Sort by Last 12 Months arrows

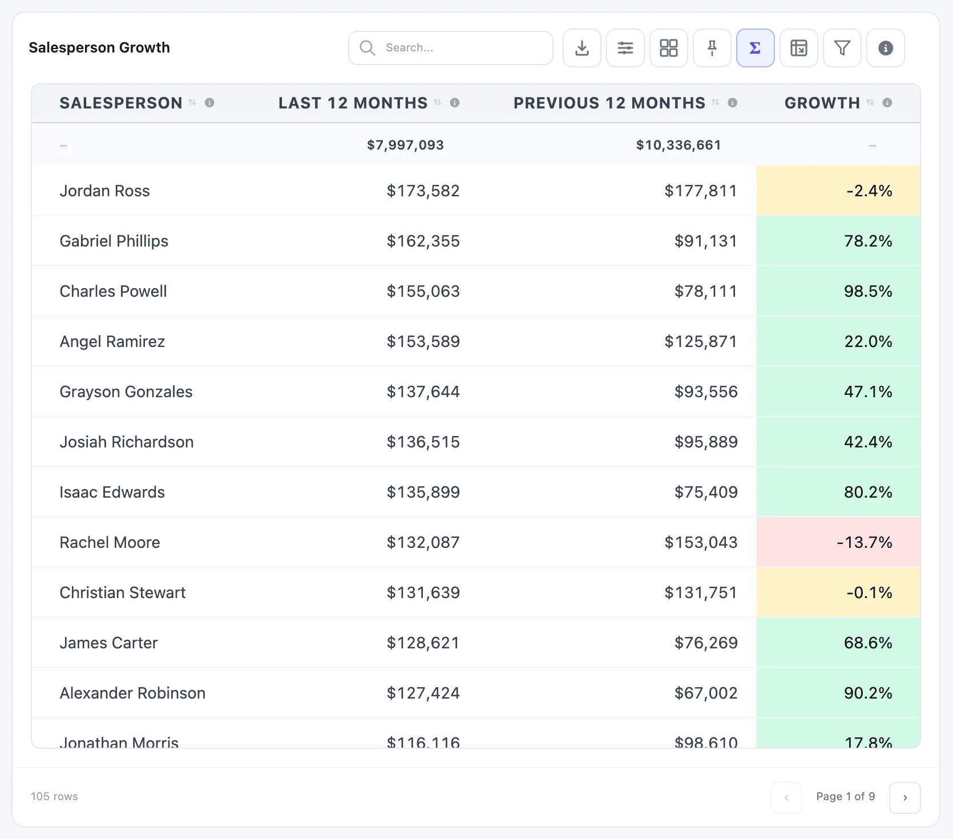pos(438,103)
